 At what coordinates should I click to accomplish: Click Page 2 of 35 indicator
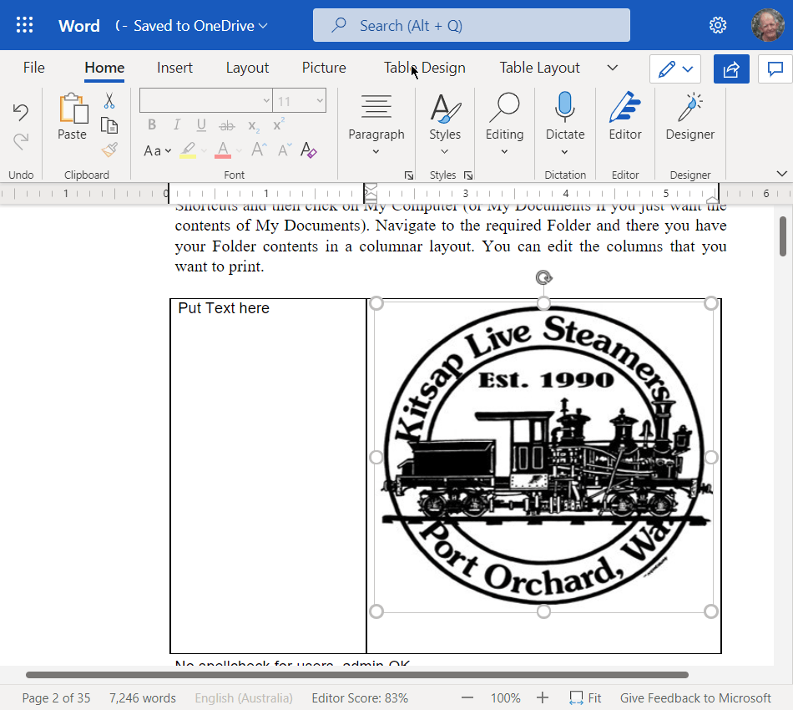pyautogui.click(x=56, y=697)
